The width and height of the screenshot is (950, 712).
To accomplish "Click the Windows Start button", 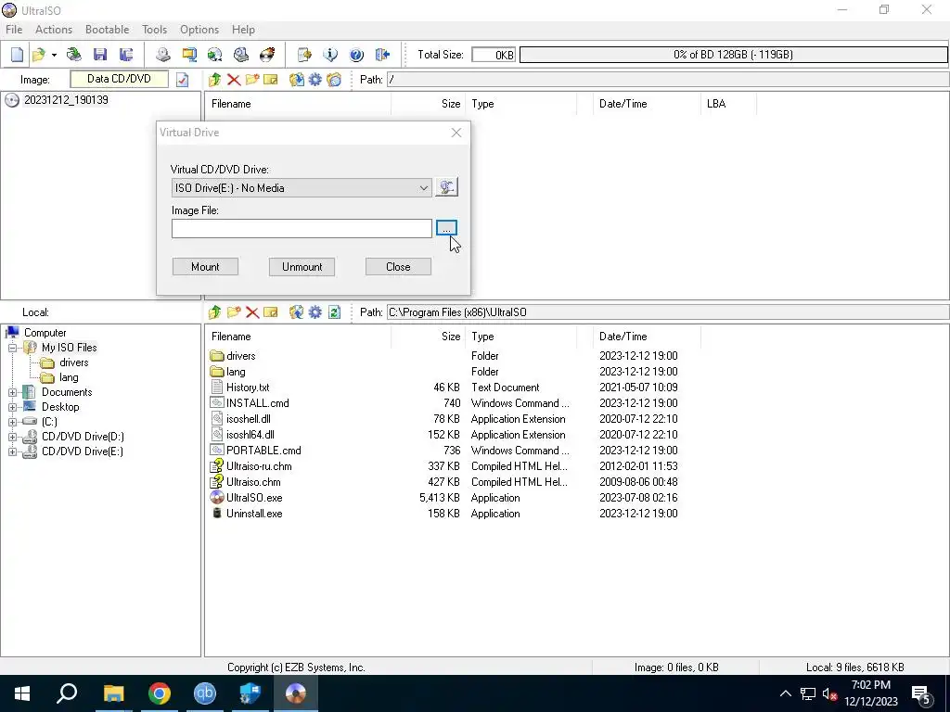I will pos(22,693).
